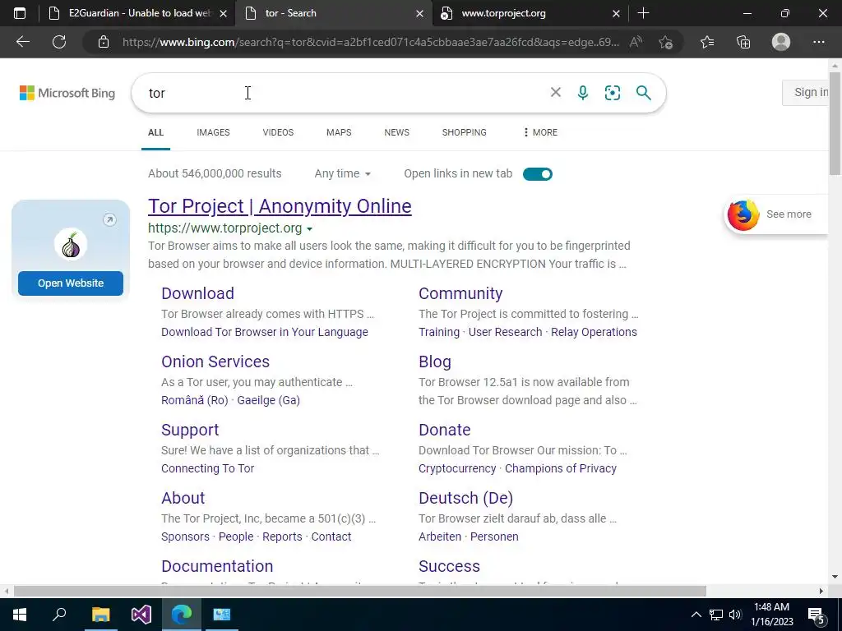Open the Blog sitelink
The width and height of the screenshot is (842, 631).
click(x=435, y=362)
